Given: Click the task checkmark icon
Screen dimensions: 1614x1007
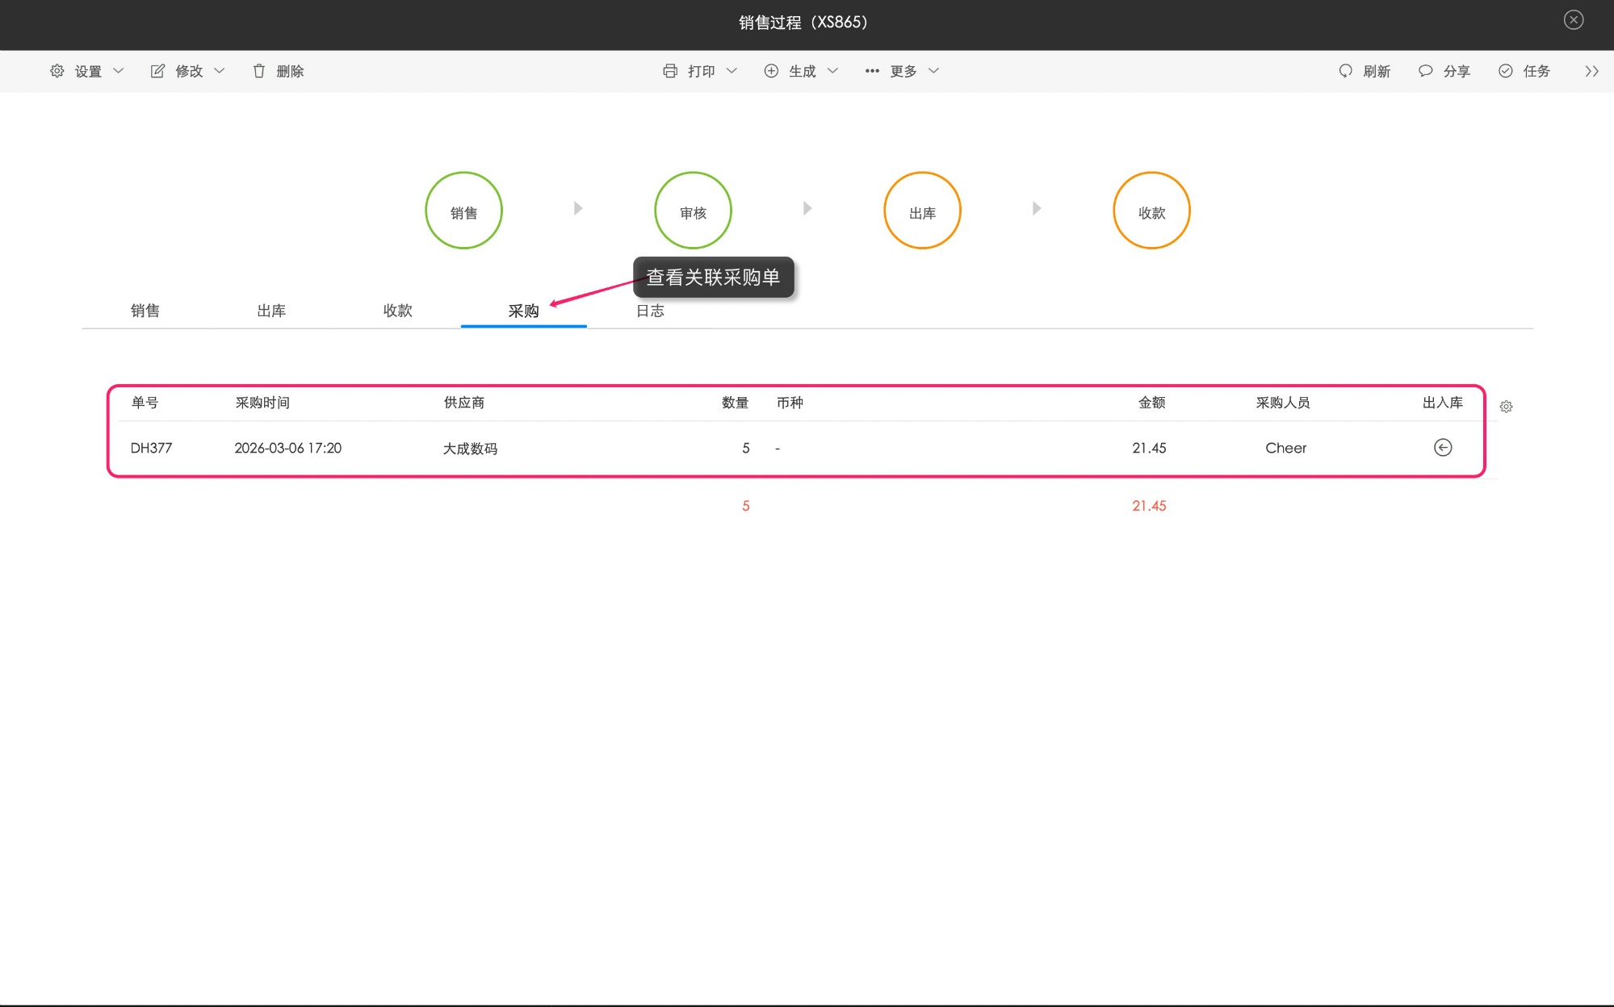Looking at the screenshot, I should [x=1506, y=71].
